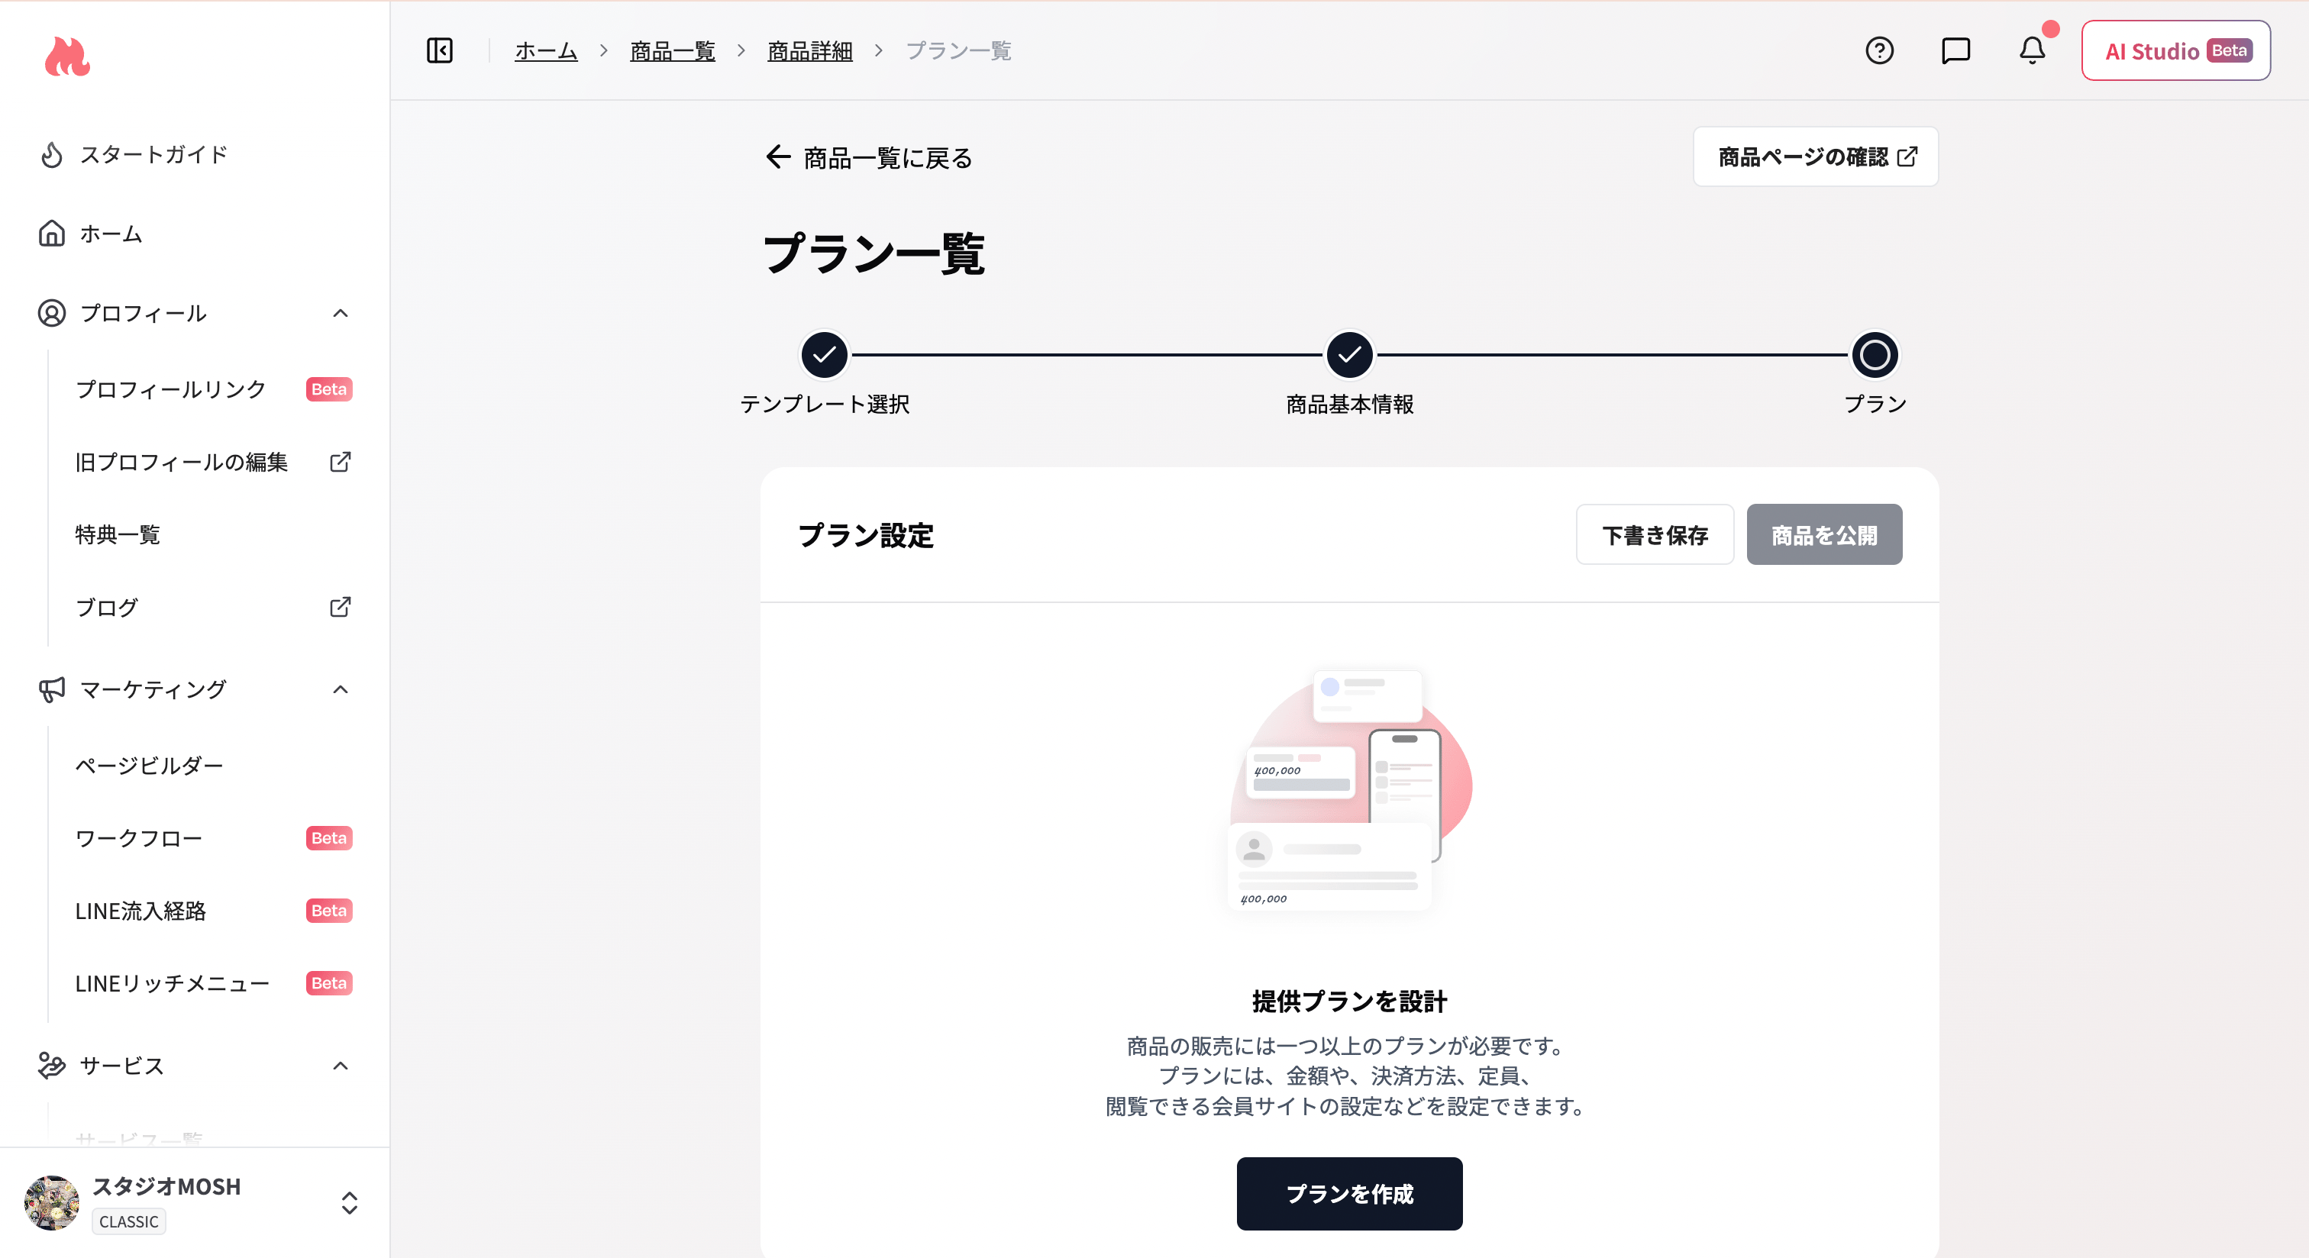Open the help question mark icon
Viewport: 2309px width, 1258px height.
point(1879,51)
